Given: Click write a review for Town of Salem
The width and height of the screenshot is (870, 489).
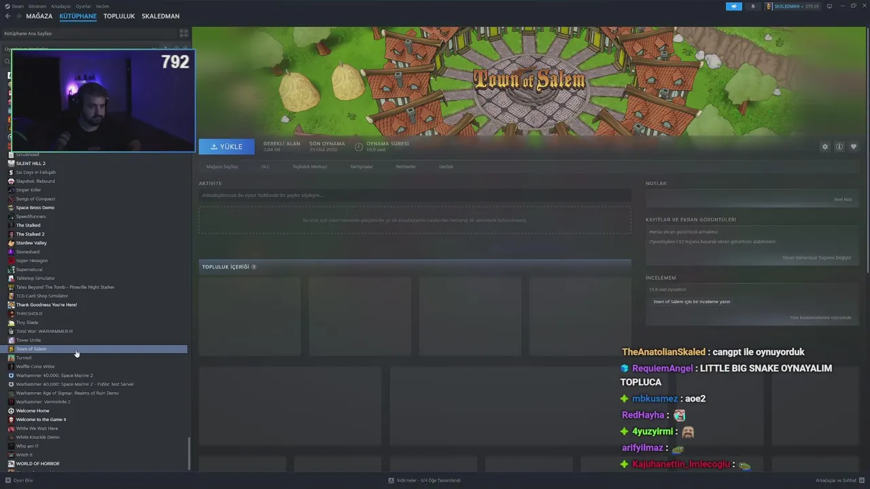Looking at the screenshot, I should [691, 302].
